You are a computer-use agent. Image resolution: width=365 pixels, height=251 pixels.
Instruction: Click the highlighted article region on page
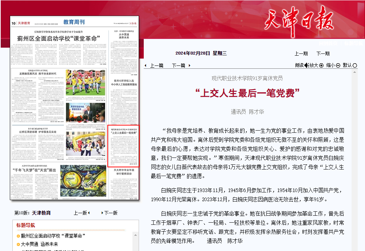[123, 146]
